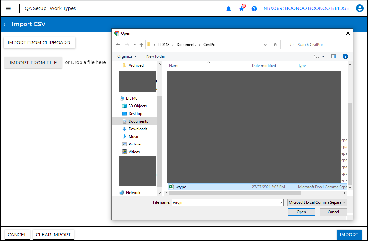Open the help question mark icon

254,9
